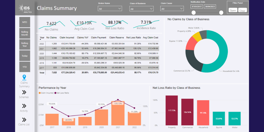
Task: Open Claims List via double-chevron icon
Action: [24, 120]
